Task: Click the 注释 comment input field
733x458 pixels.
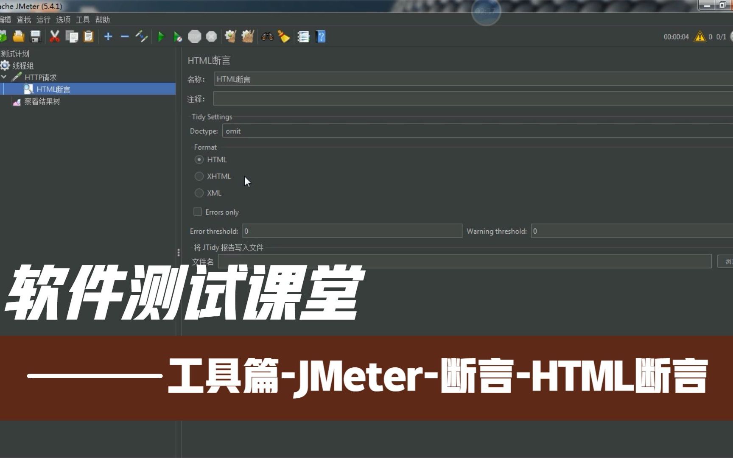Action: pos(473,99)
